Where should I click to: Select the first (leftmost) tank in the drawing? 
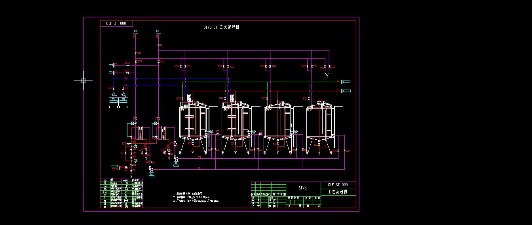click(x=193, y=127)
